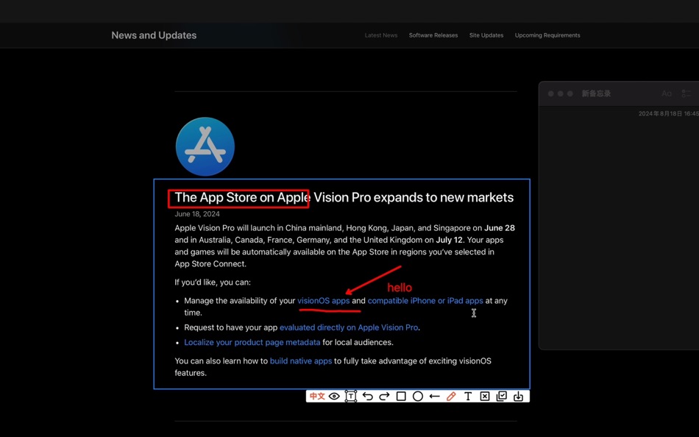This screenshot has width=699, height=437.
Task: Follow the visionOS apps link
Action: coord(324,301)
